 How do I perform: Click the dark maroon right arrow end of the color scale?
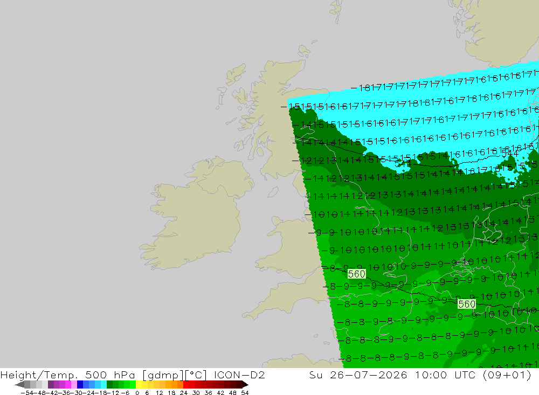(245, 385)
